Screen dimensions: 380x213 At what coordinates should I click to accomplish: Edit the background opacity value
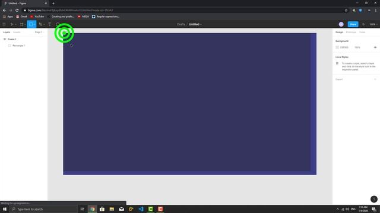[x=357, y=47]
